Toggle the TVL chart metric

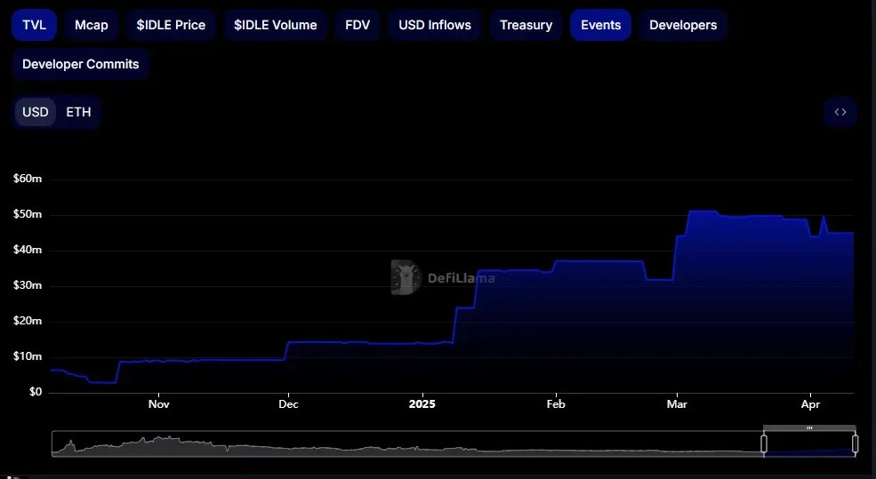(x=34, y=25)
